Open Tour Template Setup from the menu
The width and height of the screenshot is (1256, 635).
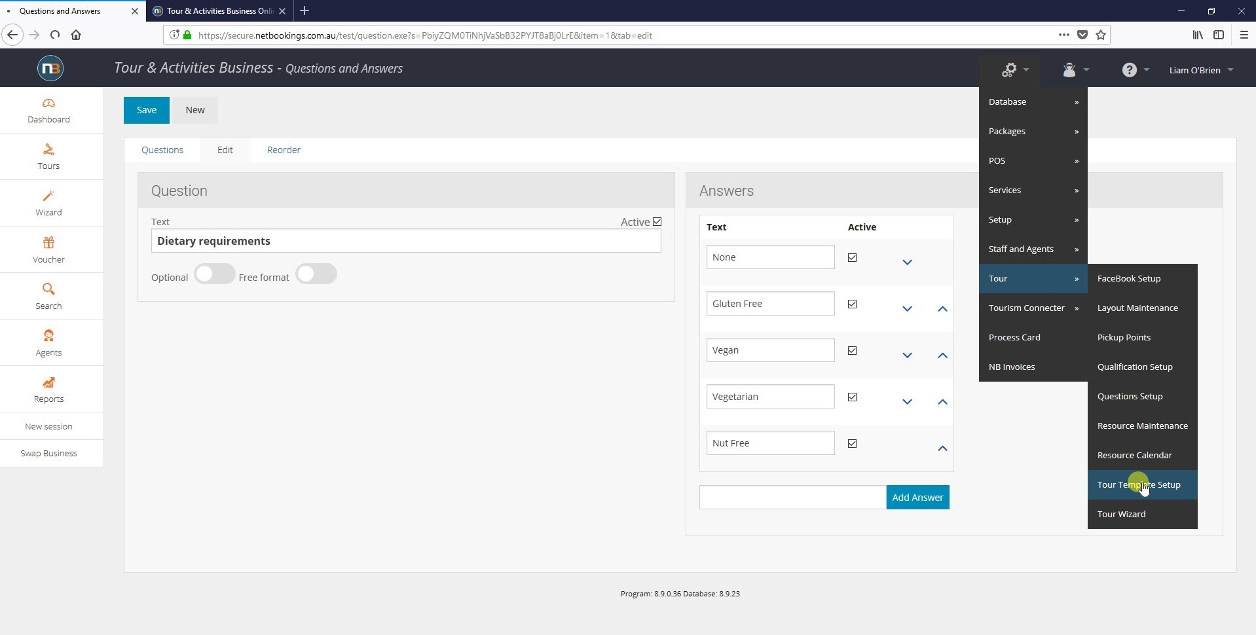[x=1139, y=484]
